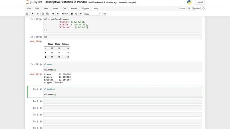This screenshot has height=129, width=230.
Task: Click the In [180] df cell
Action: pos(123,37)
